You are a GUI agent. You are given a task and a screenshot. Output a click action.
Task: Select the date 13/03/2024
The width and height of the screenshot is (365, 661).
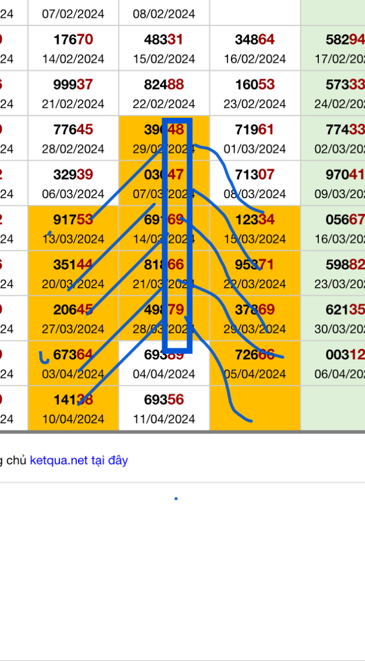[73, 239]
